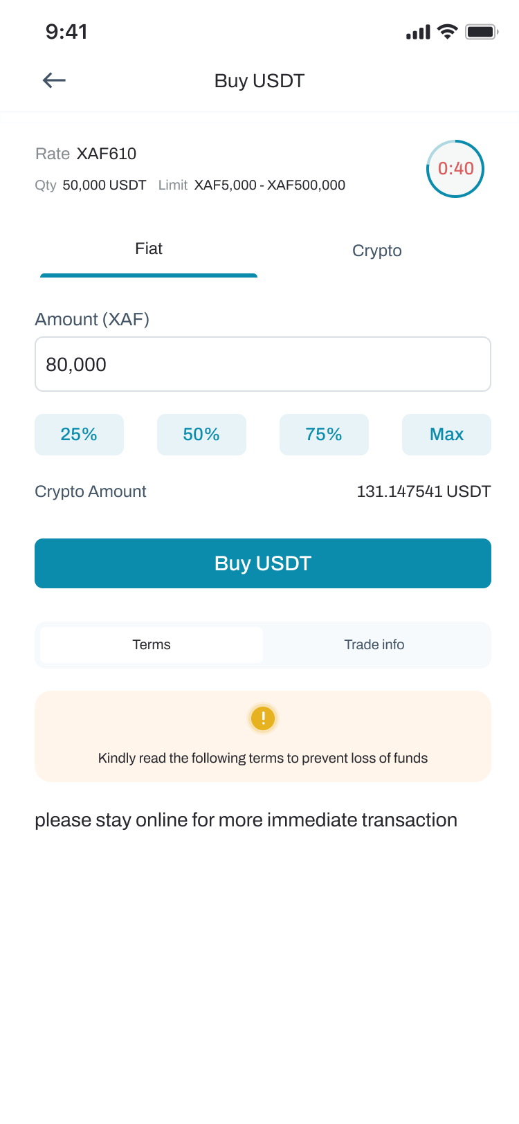The height and width of the screenshot is (1124, 519).
Task: Tap the back arrow icon
Action: 54,80
